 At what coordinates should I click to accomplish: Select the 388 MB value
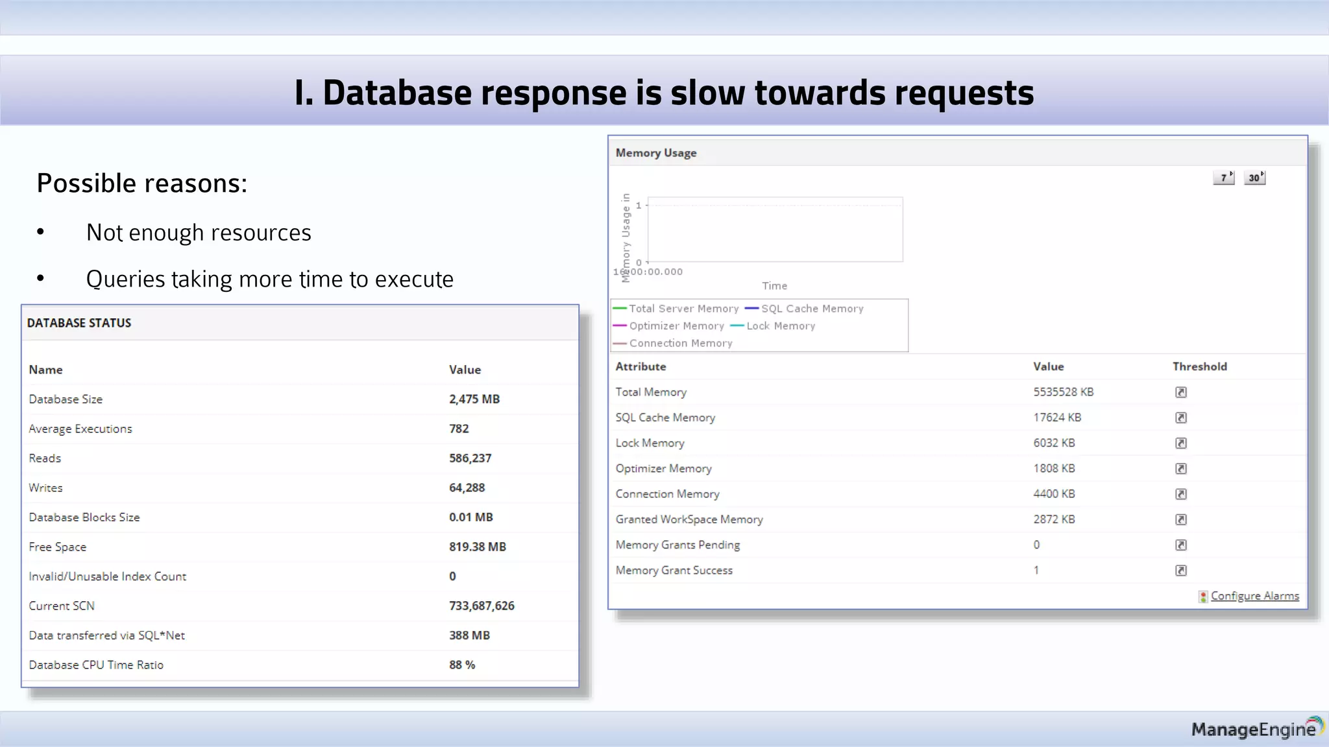(470, 635)
